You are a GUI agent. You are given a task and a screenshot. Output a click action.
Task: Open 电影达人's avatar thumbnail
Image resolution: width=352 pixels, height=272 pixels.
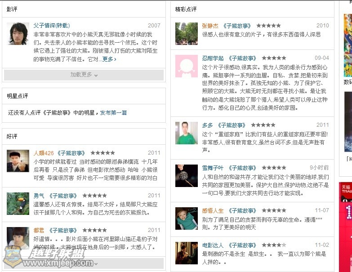pos(187,253)
